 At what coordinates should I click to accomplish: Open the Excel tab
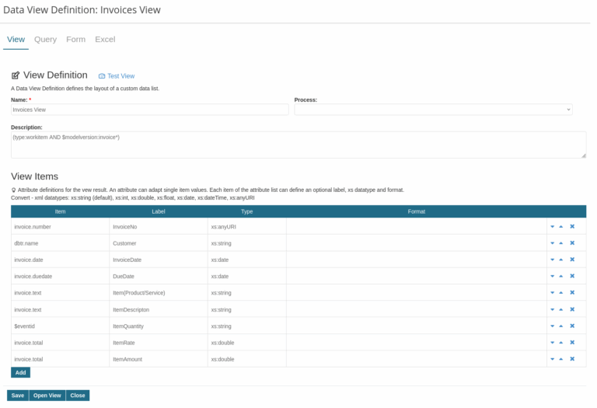105,40
